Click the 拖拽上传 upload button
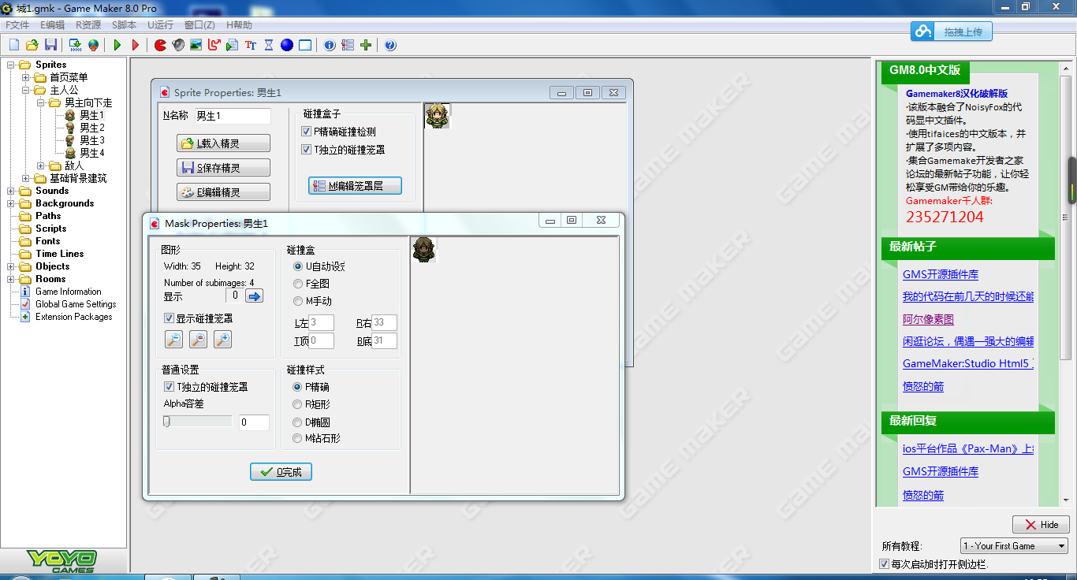Viewport: 1077px width, 580px height. 952,32
